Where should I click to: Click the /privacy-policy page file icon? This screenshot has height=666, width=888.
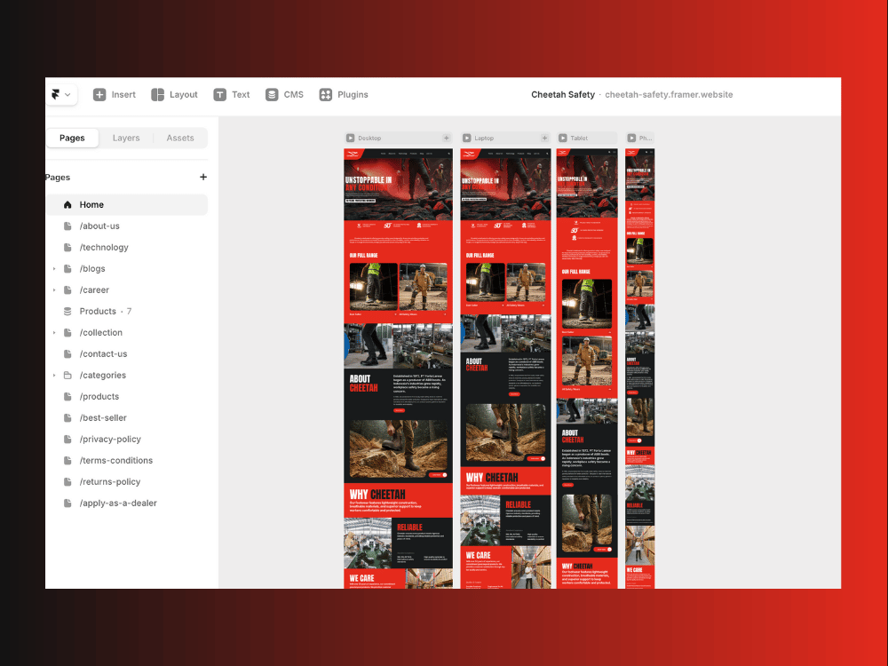click(67, 439)
